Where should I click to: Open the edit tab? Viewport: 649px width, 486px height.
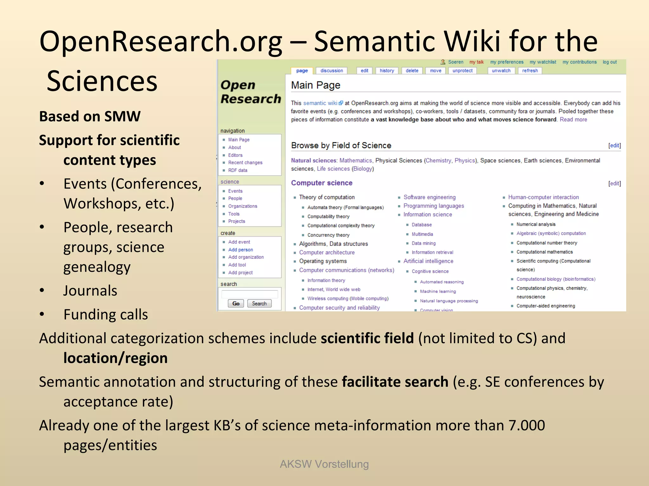click(364, 71)
